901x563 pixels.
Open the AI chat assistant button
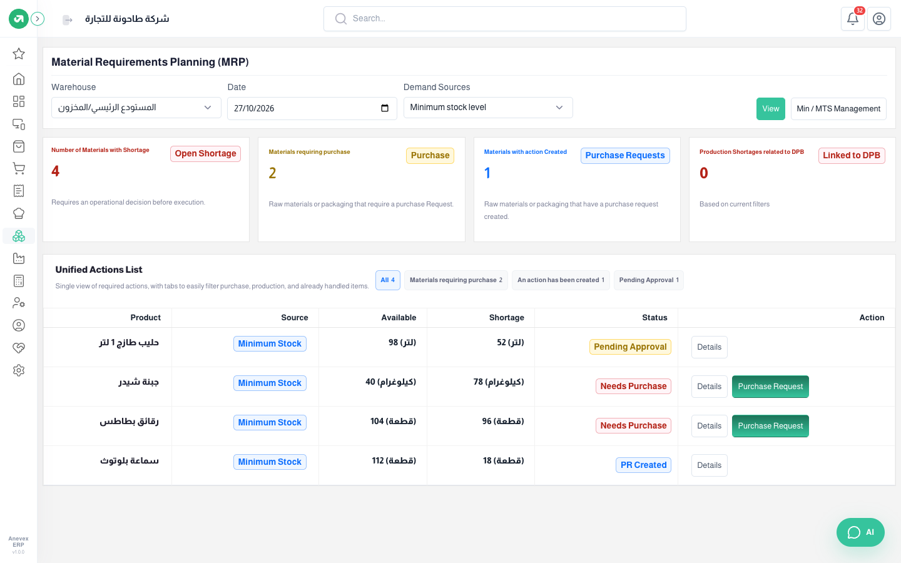click(860, 532)
